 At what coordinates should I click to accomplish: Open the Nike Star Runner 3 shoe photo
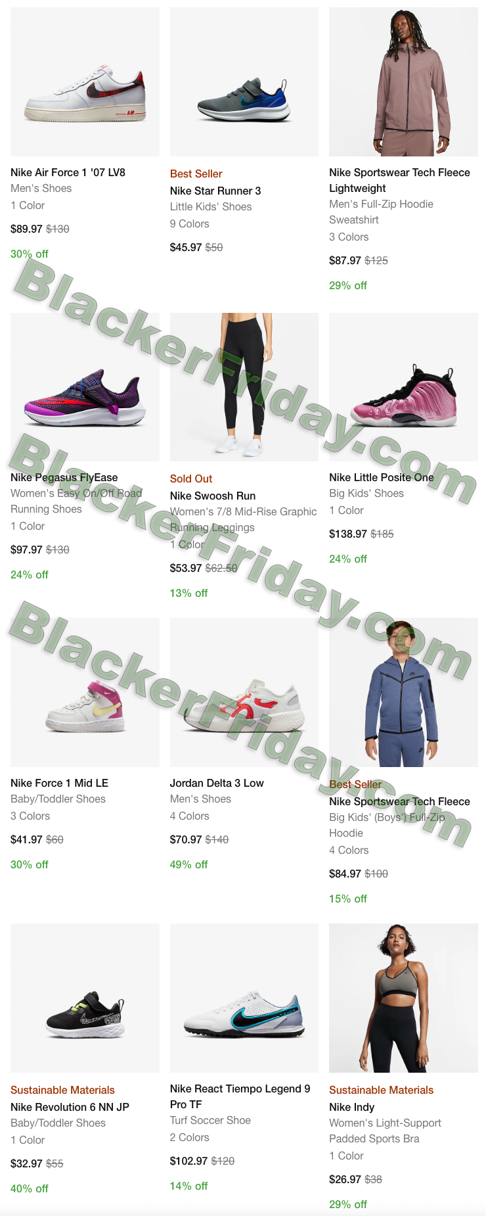click(x=244, y=82)
